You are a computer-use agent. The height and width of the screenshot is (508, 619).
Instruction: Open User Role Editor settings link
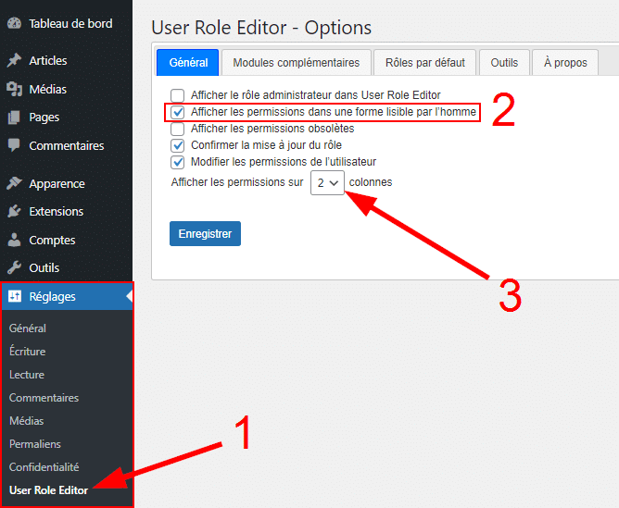[x=48, y=490]
